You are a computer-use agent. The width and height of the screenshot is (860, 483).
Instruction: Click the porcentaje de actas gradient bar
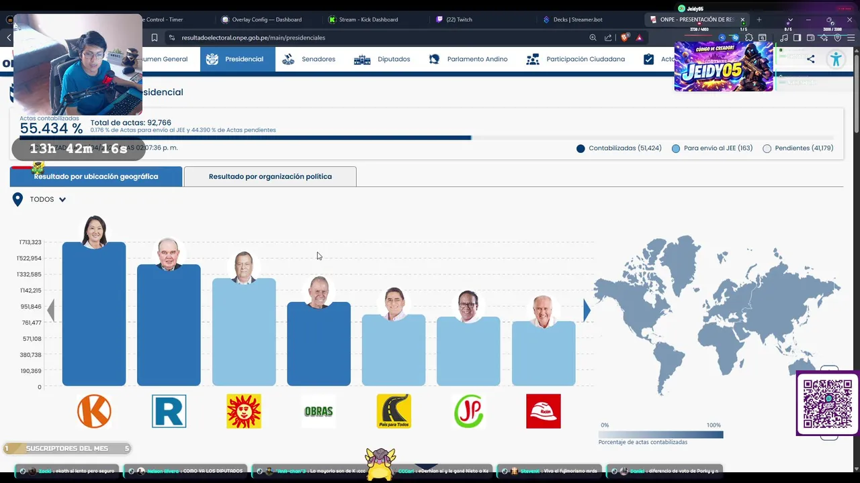(x=660, y=434)
